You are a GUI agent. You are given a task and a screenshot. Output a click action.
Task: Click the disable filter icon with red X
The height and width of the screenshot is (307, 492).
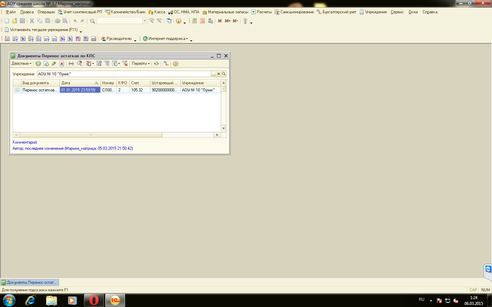coord(125,63)
